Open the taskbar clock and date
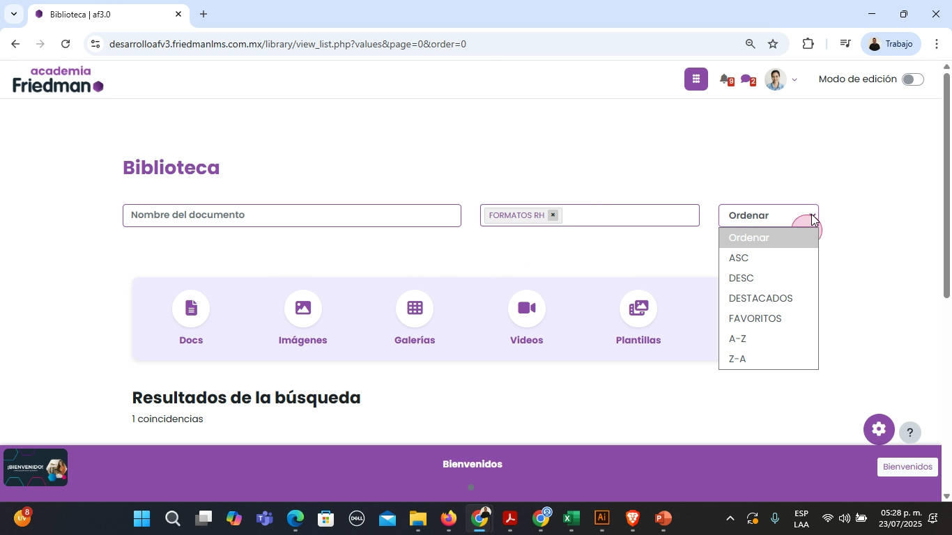952x535 pixels. [900, 518]
